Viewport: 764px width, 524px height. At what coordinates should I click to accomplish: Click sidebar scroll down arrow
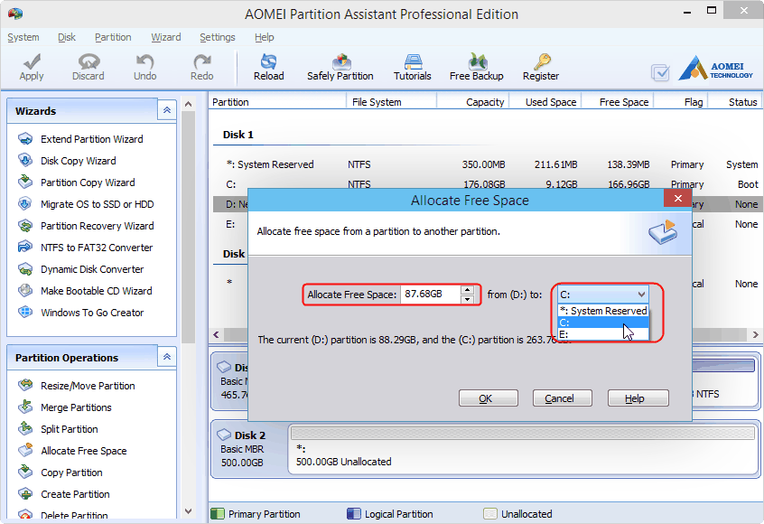pos(188,511)
